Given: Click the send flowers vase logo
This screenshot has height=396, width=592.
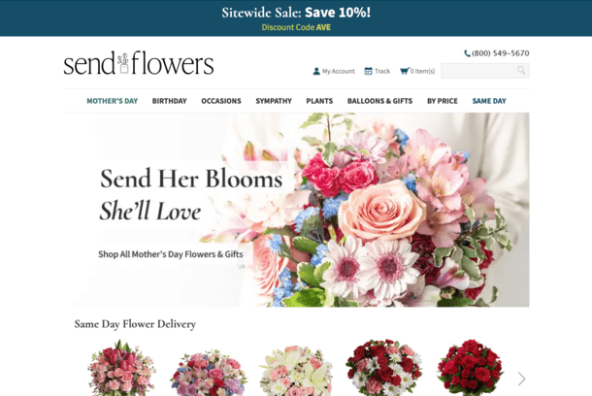Looking at the screenshot, I should point(139,63).
